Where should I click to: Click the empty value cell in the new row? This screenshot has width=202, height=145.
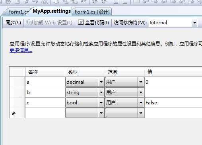(x=173, y=113)
